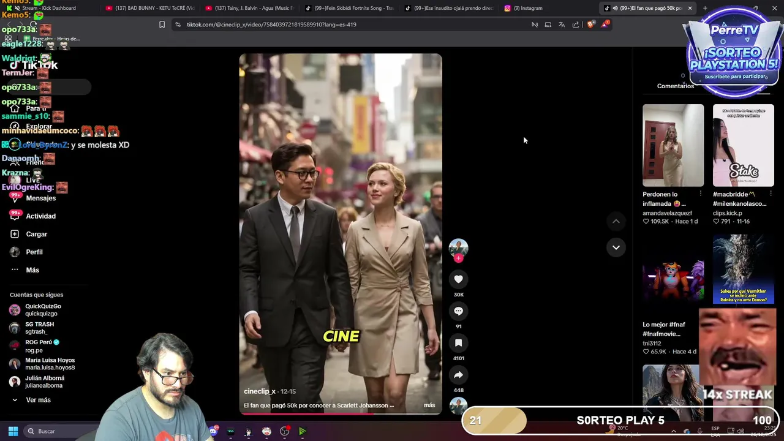Open Mensajes in the TikTok sidebar
Viewport: 784px width, 441px height.
point(40,198)
